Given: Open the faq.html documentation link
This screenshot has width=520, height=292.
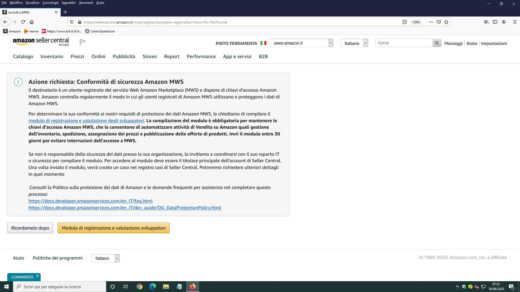Looking at the screenshot, I should [90, 201].
